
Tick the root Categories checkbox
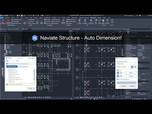(x=9, y=69)
